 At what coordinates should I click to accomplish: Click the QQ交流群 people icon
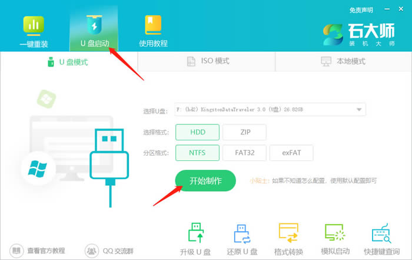pyautogui.click(x=91, y=251)
